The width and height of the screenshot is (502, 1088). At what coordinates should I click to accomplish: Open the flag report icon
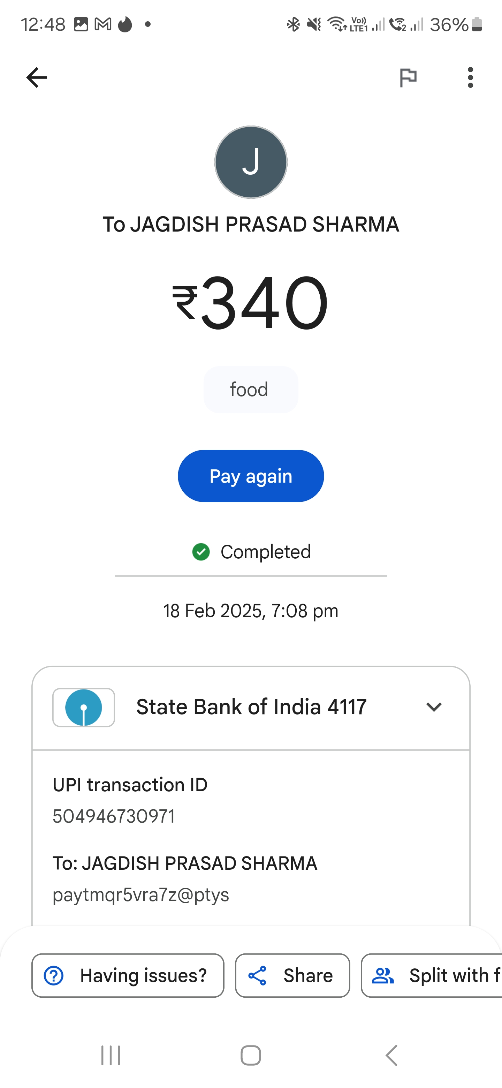(x=408, y=78)
